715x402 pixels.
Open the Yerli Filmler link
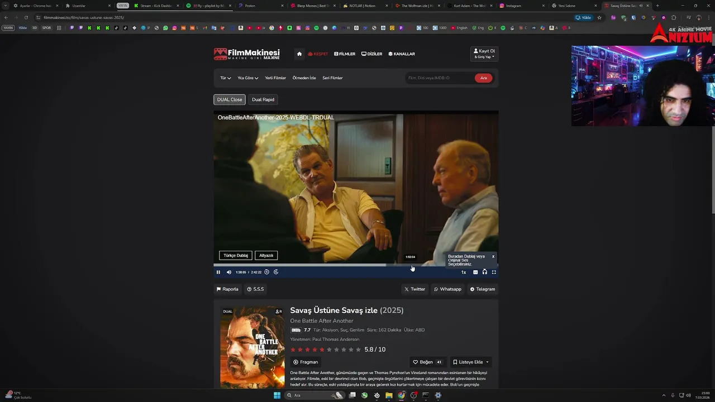click(x=275, y=78)
